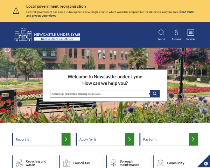
Task: Click the Council Tax house icon
Action: [66, 163]
